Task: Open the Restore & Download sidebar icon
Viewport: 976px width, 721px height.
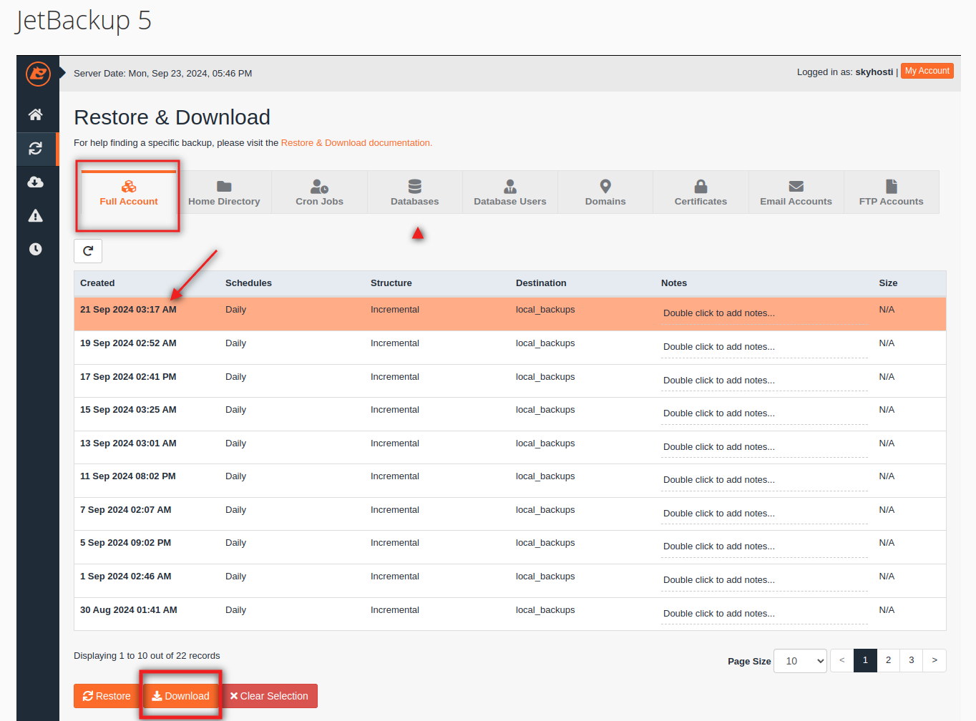Action: (35, 148)
